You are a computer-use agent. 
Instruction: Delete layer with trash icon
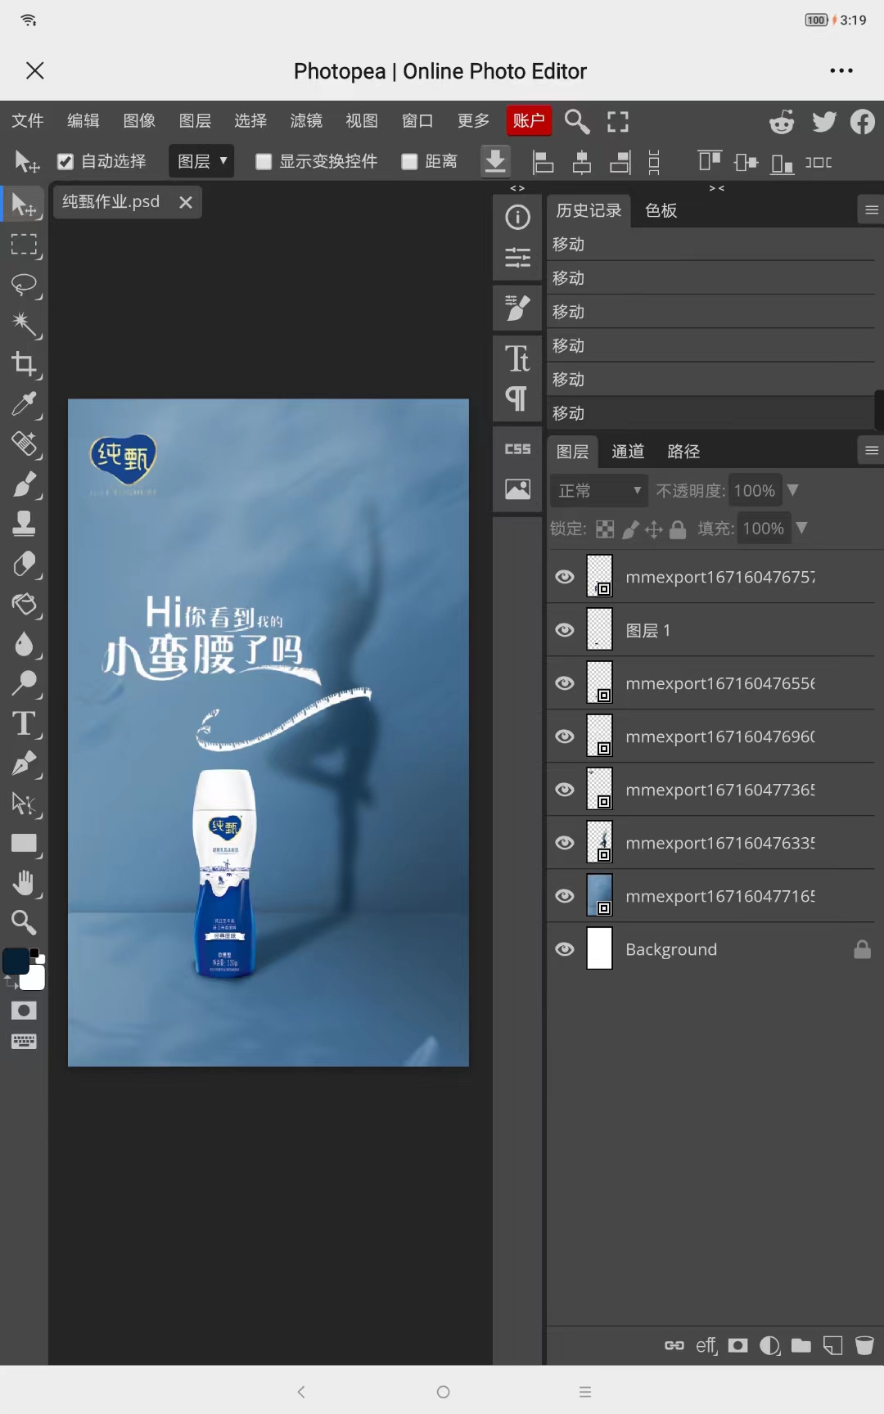pos(864,1345)
